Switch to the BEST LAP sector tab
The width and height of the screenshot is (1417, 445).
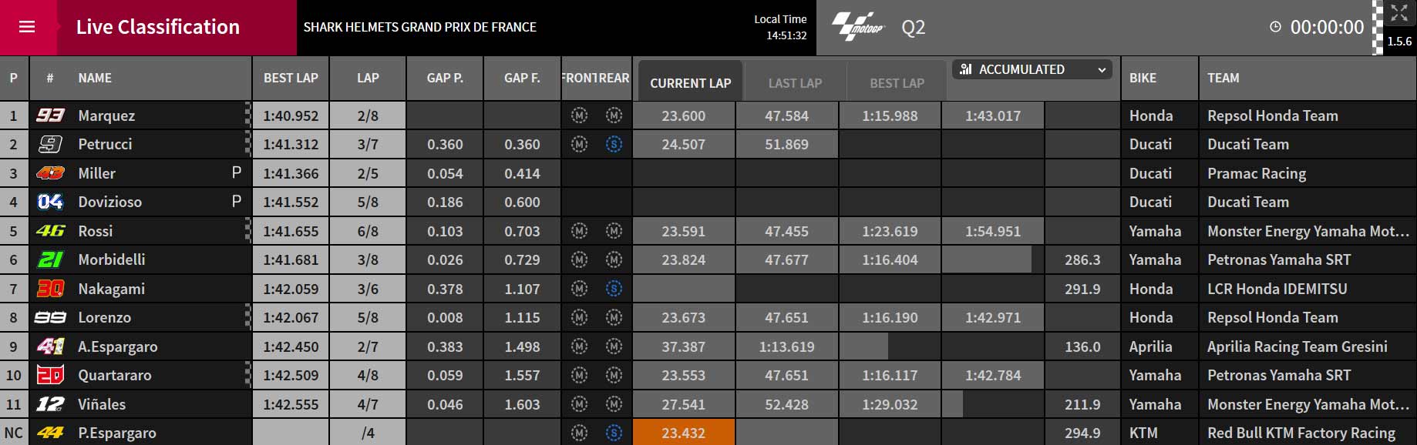click(897, 82)
